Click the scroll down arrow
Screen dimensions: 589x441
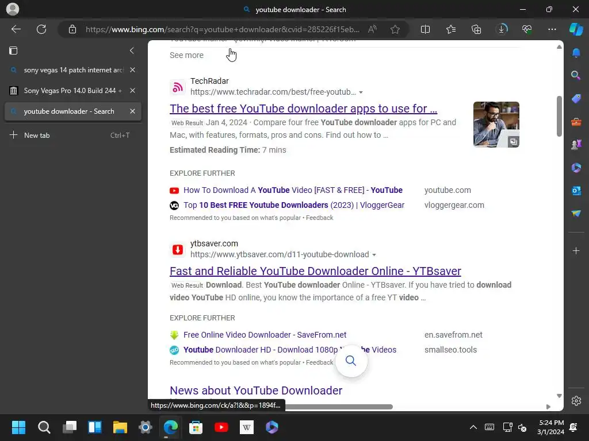pyautogui.click(x=559, y=396)
